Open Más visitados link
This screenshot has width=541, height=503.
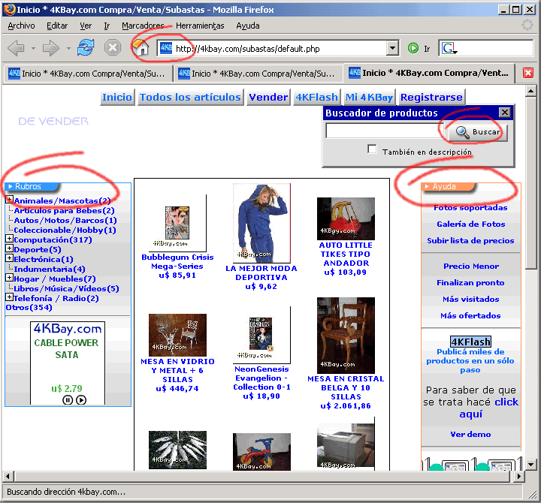tap(471, 300)
